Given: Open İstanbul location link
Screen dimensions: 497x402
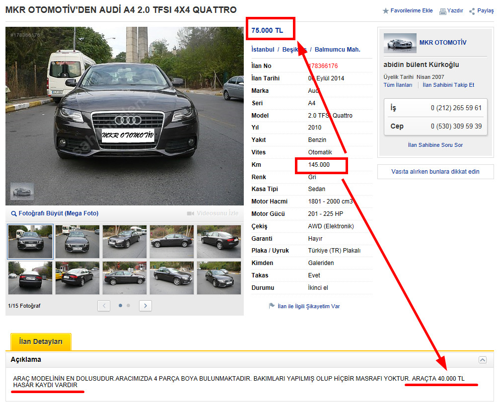Looking at the screenshot, I should click(x=263, y=50).
